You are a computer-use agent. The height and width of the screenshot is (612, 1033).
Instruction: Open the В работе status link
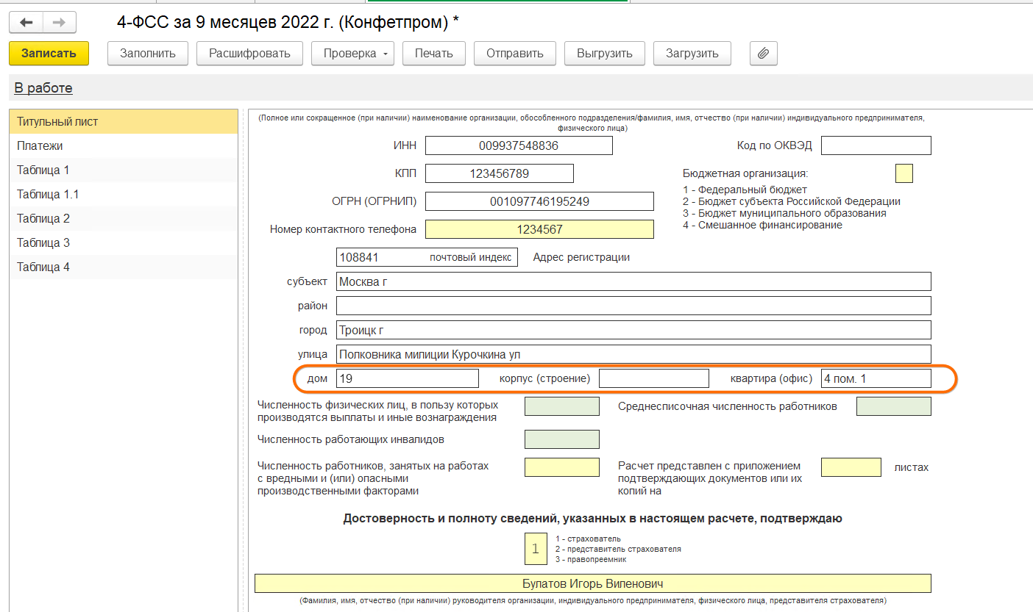click(x=43, y=88)
